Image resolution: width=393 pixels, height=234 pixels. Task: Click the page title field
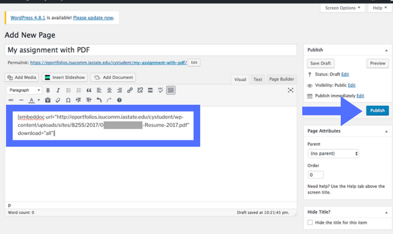click(x=151, y=50)
